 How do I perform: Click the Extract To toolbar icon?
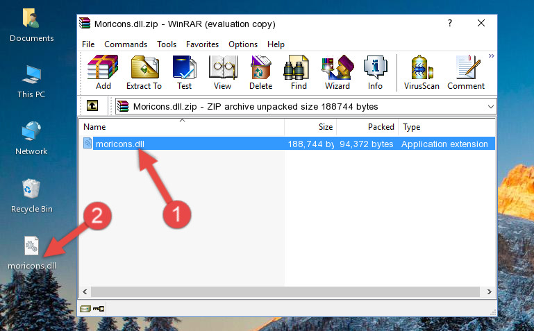click(144, 73)
